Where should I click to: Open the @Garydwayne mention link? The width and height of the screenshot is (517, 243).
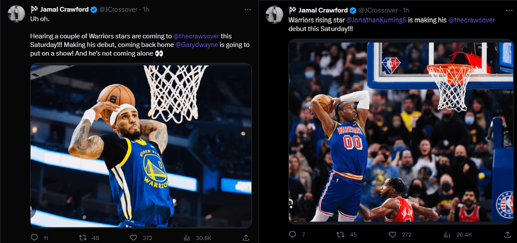point(197,45)
